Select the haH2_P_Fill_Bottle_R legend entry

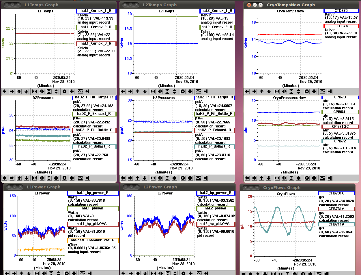tap(214, 114)
